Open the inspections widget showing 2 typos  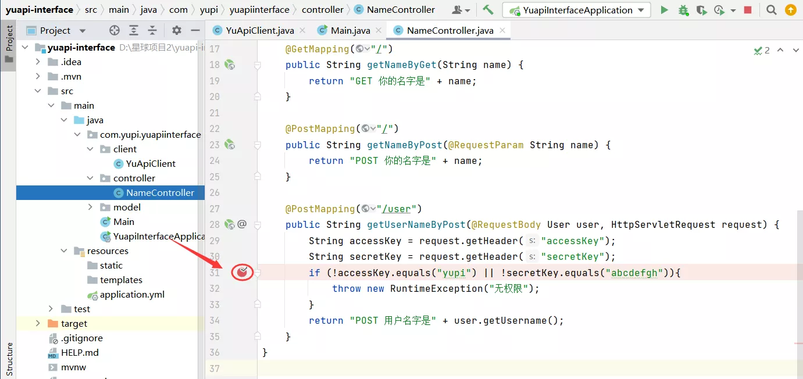pyautogui.click(x=762, y=51)
